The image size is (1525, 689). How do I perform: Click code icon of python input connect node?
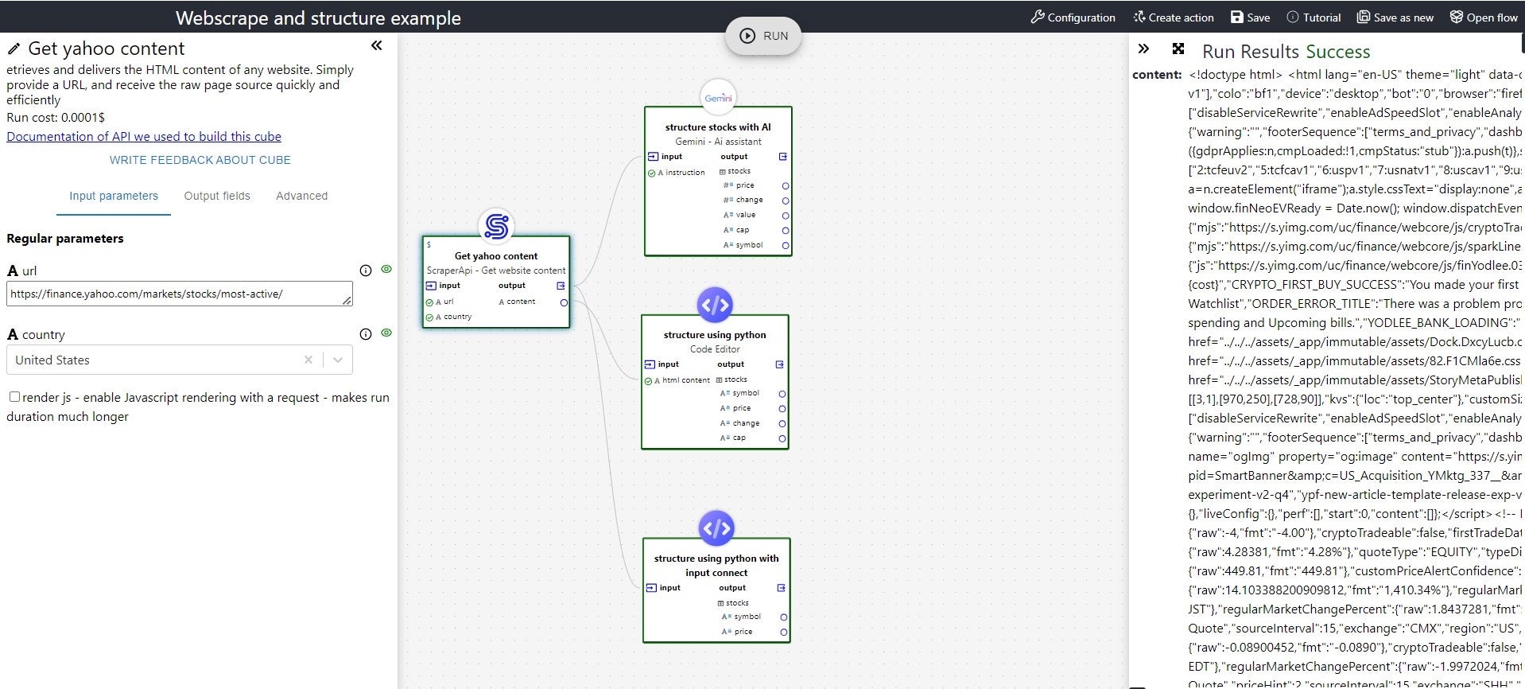716,528
